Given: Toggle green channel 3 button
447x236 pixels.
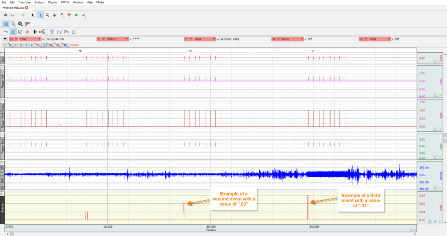Looking at the screenshot, I should tap(26, 45).
